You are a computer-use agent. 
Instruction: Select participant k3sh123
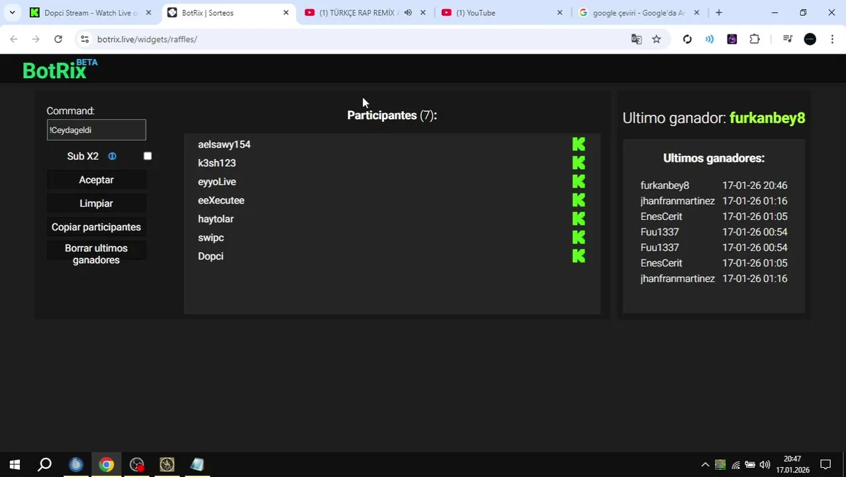(216, 163)
